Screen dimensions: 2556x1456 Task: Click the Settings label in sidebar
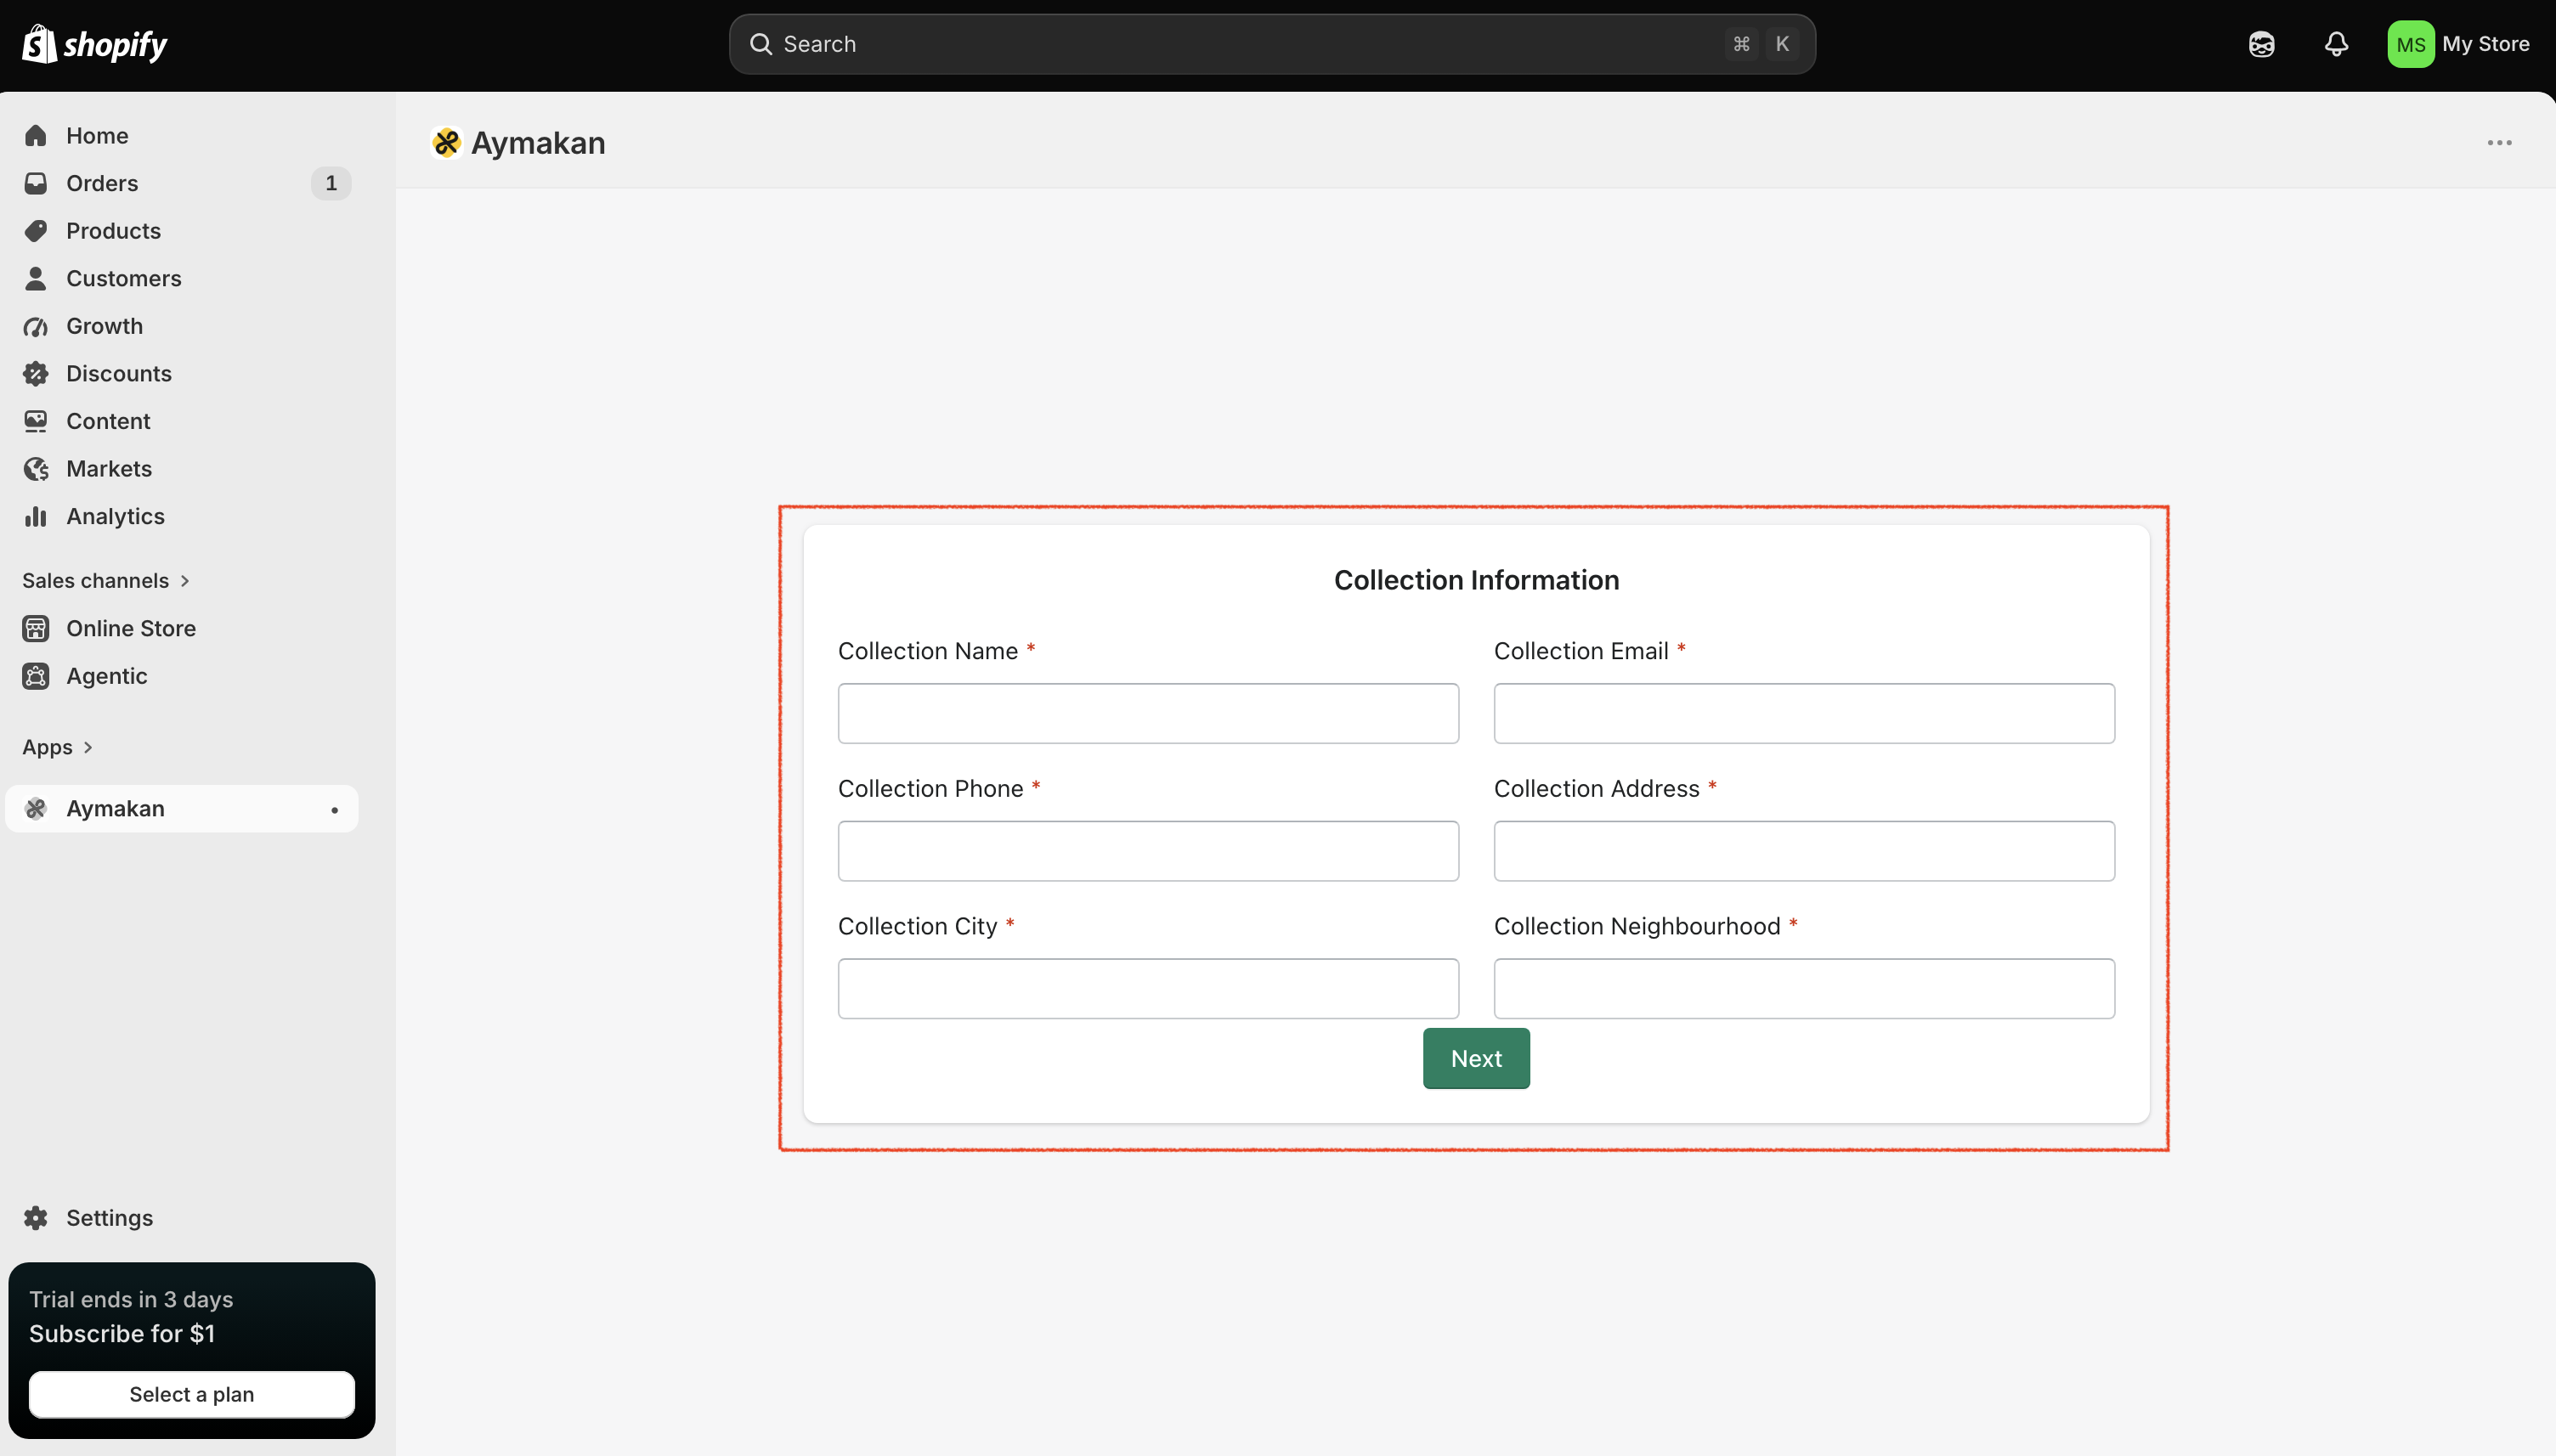pos(109,1218)
